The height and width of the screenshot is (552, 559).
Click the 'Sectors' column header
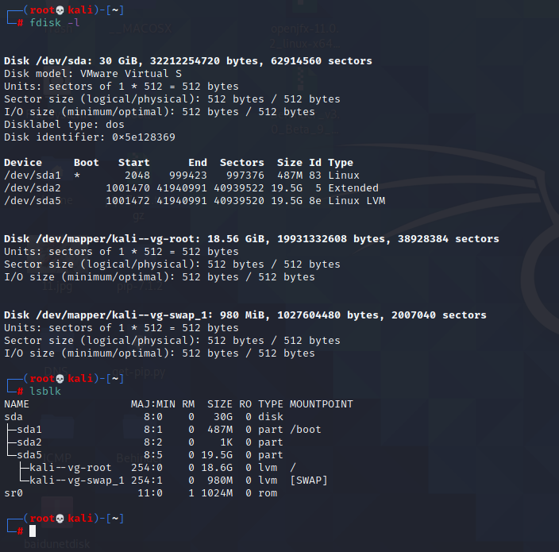242,163
